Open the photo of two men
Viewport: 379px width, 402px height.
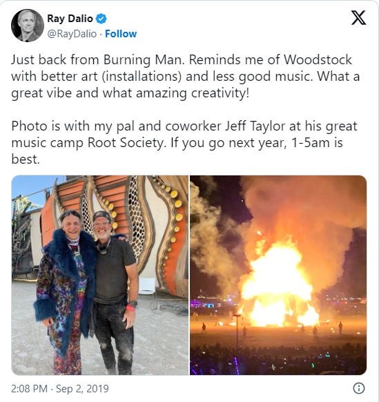(100, 275)
